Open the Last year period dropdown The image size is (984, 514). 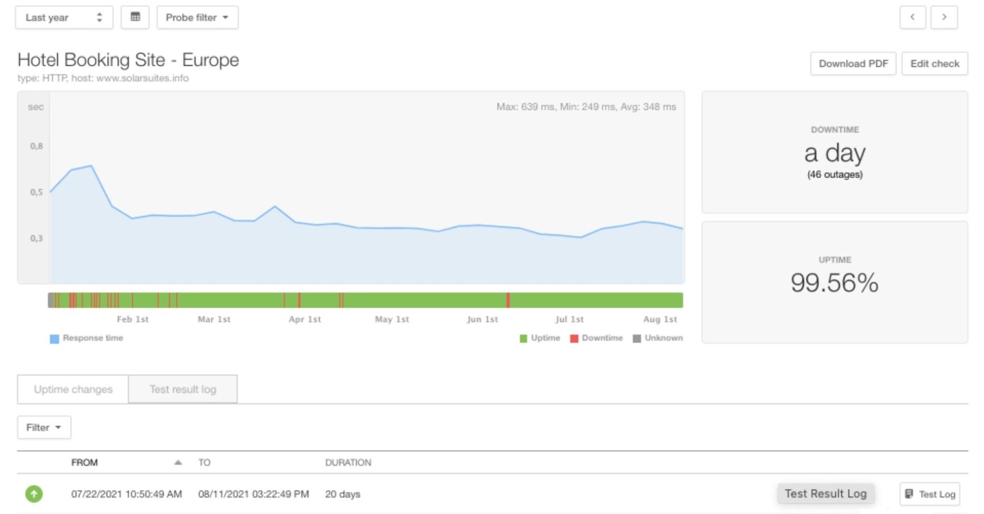64,17
